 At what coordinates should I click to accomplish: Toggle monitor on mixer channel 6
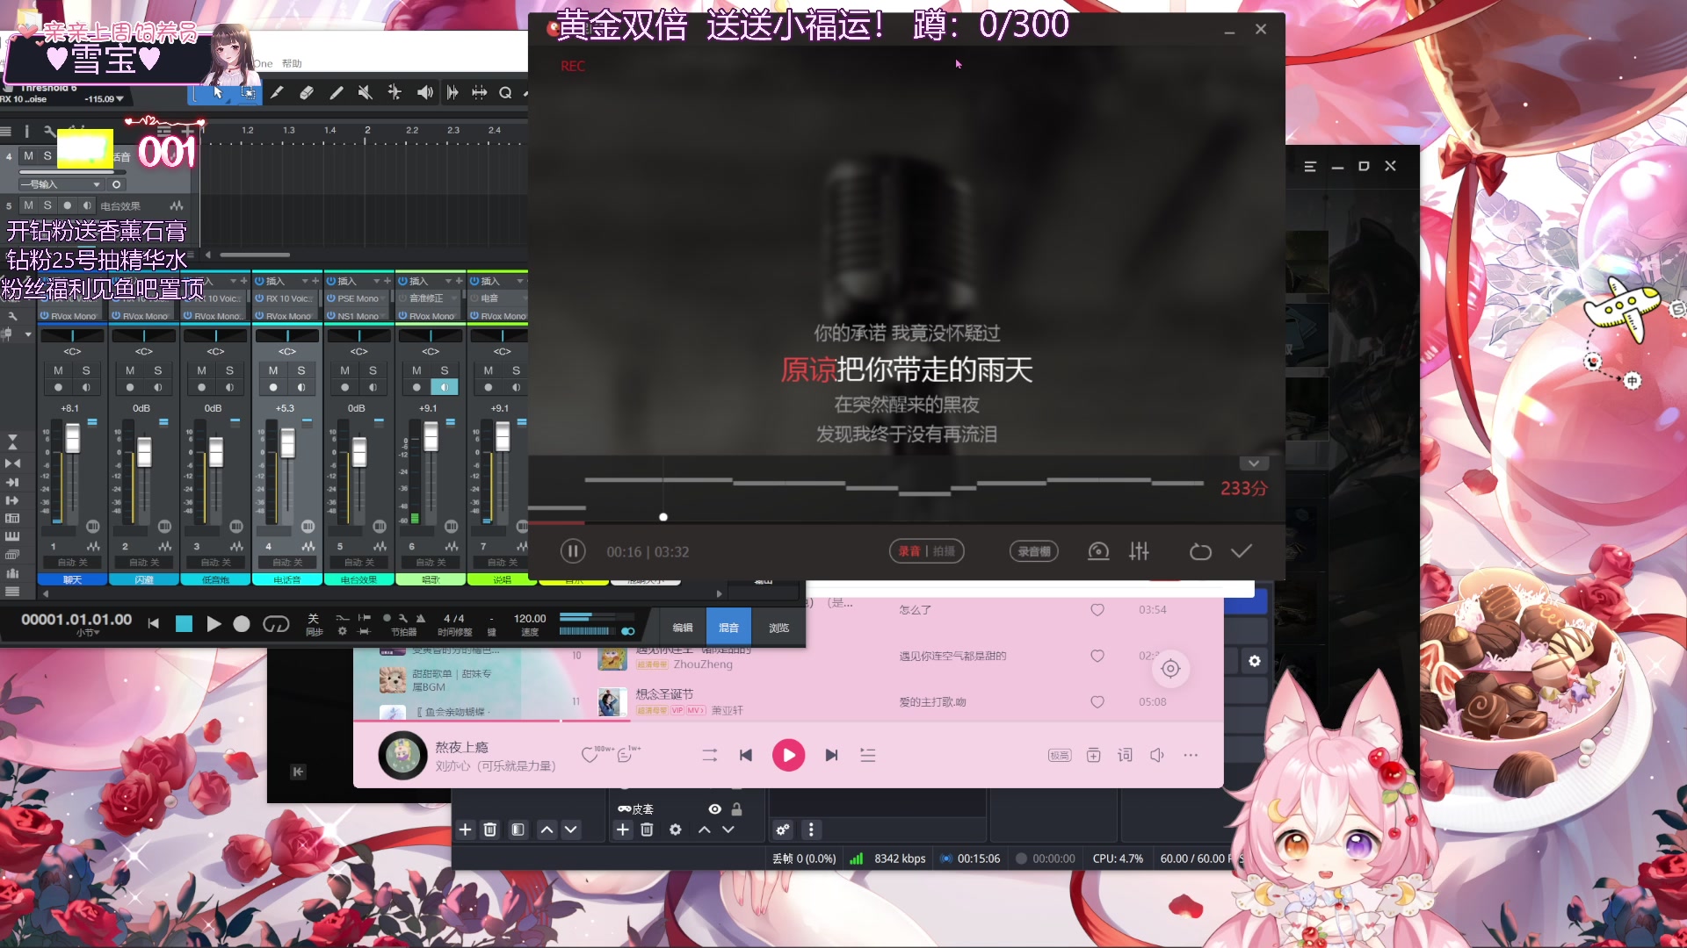click(x=445, y=387)
